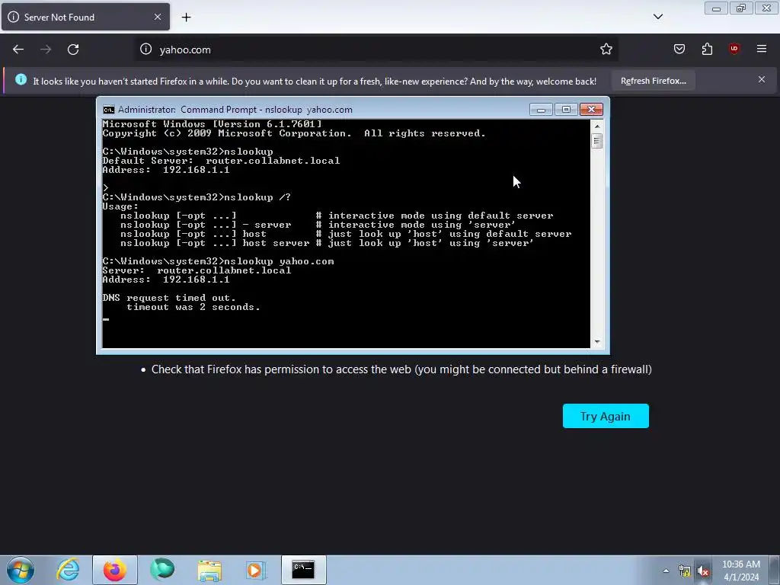Open Firefox hamburger application menu
780x585 pixels.
pyautogui.click(x=762, y=49)
